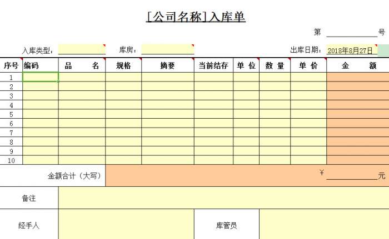Screen dimensions: 389x239
Task: Click the 备注 yellow input area
Action: [223, 198]
